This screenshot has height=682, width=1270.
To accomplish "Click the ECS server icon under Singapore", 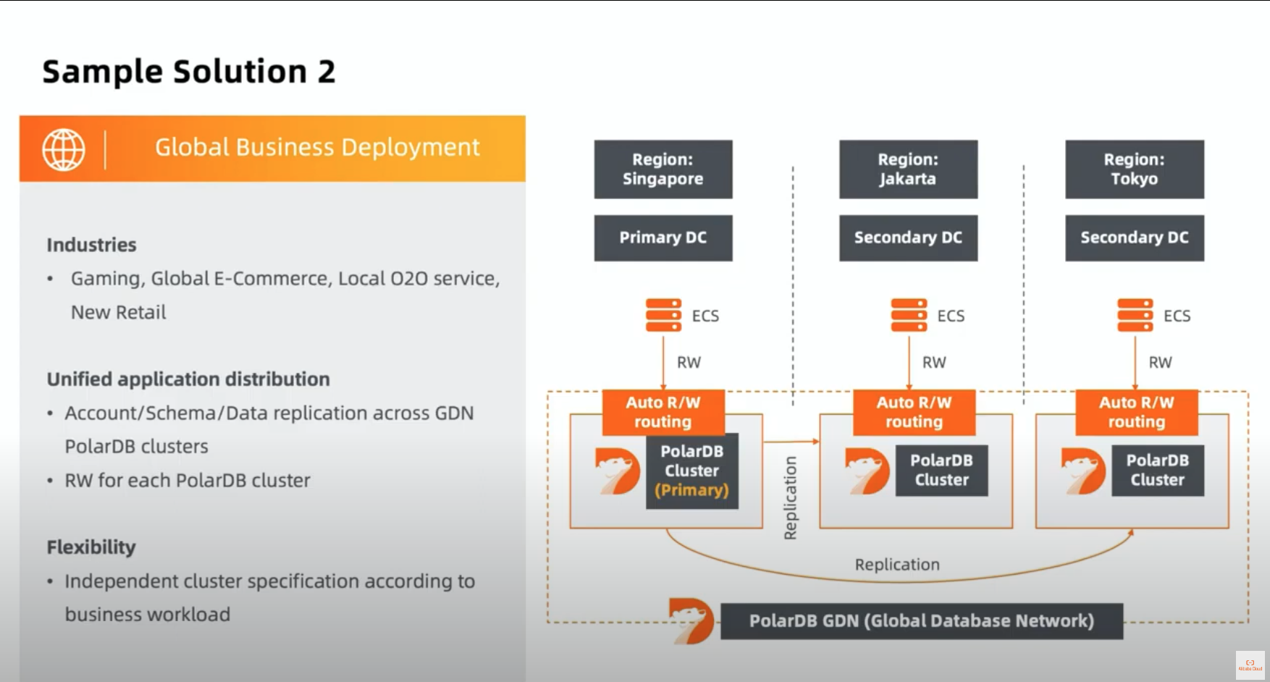I will [x=663, y=315].
